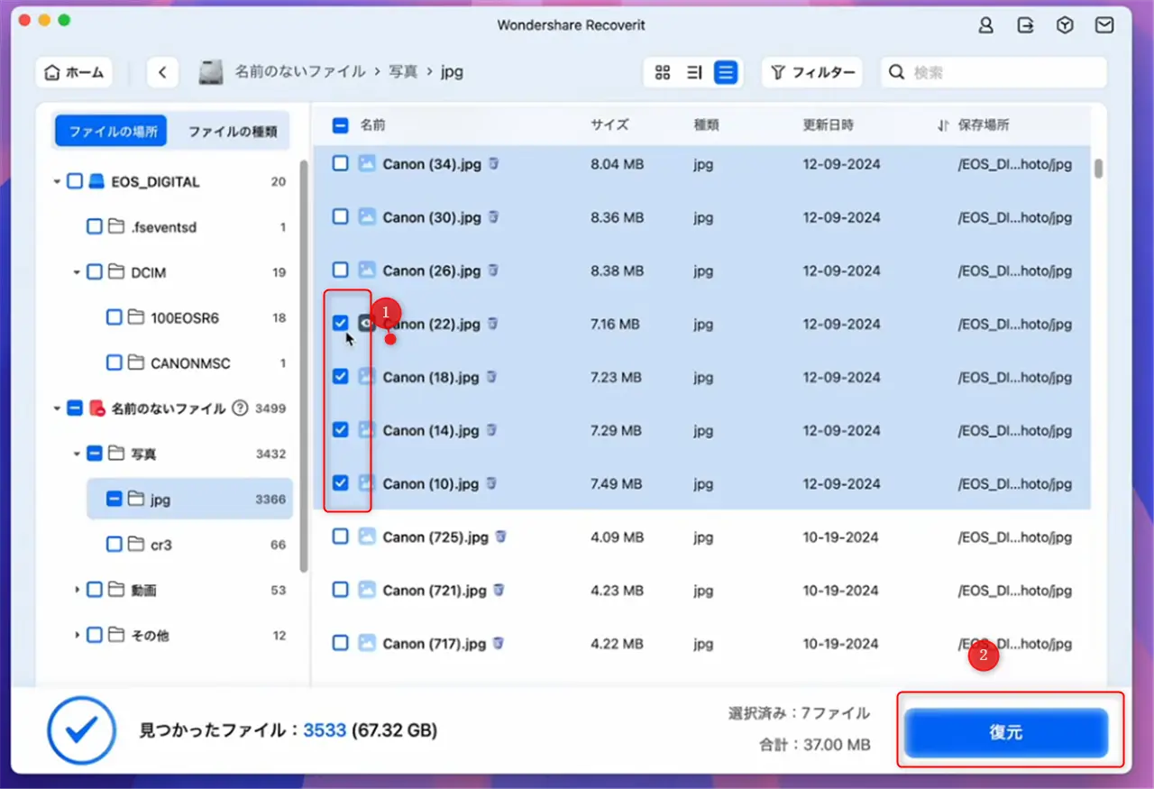Select the active plain list view icon
This screenshot has height=789, width=1154.
click(725, 73)
